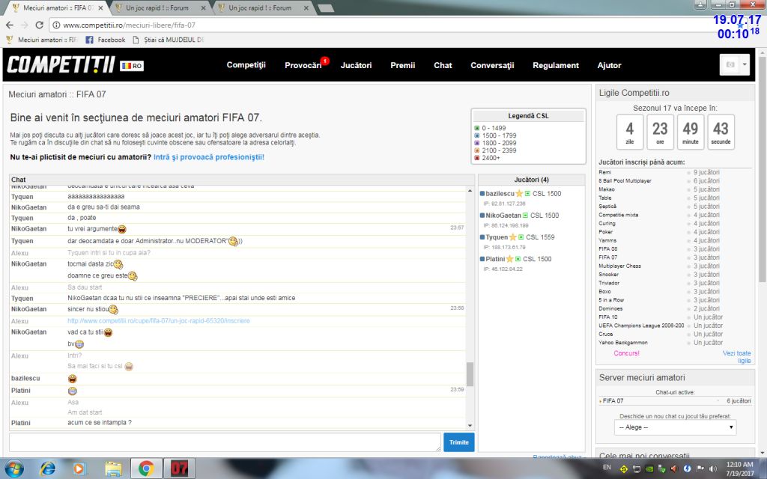
Task: Click the blue status square beside Tyquen
Action: [x=482, y=237]
